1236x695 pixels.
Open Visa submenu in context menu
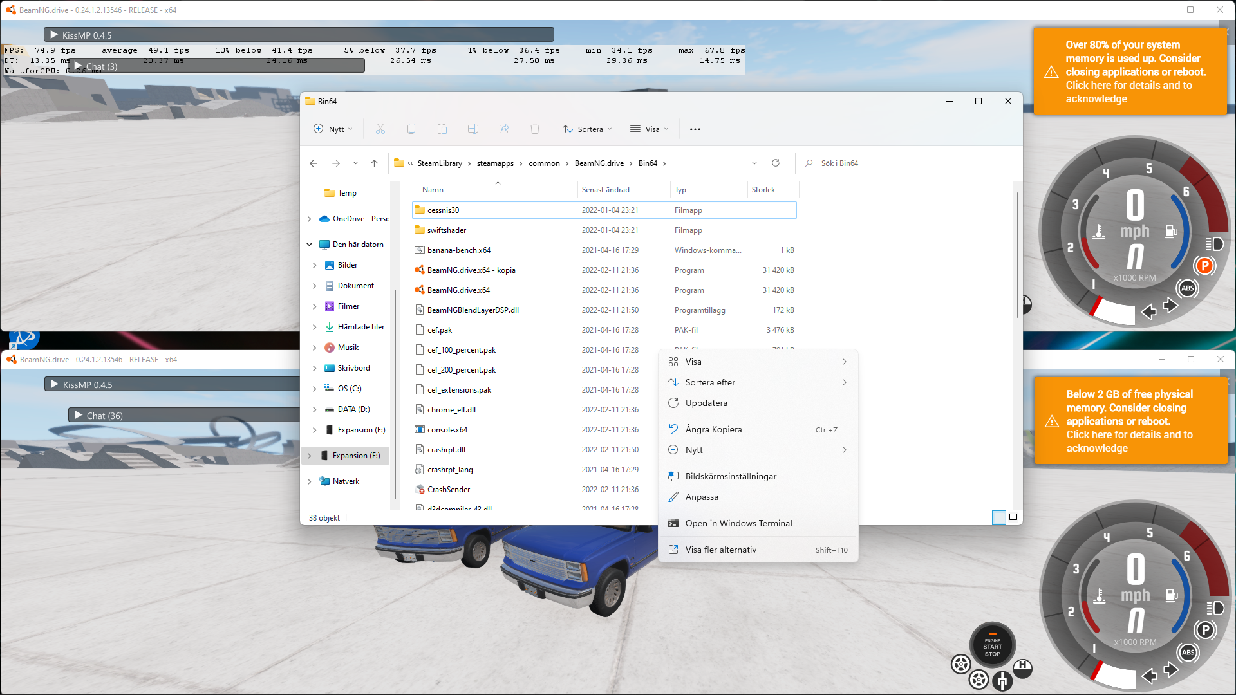pyautogui.click(x=758, y=362)
